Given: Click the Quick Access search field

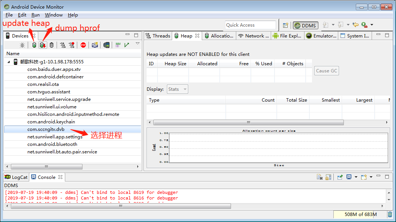Looking at the screenshot, I should tap(250, 25).
